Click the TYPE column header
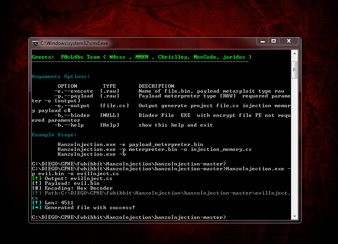The image size is (338, 244). pos(110,86)
